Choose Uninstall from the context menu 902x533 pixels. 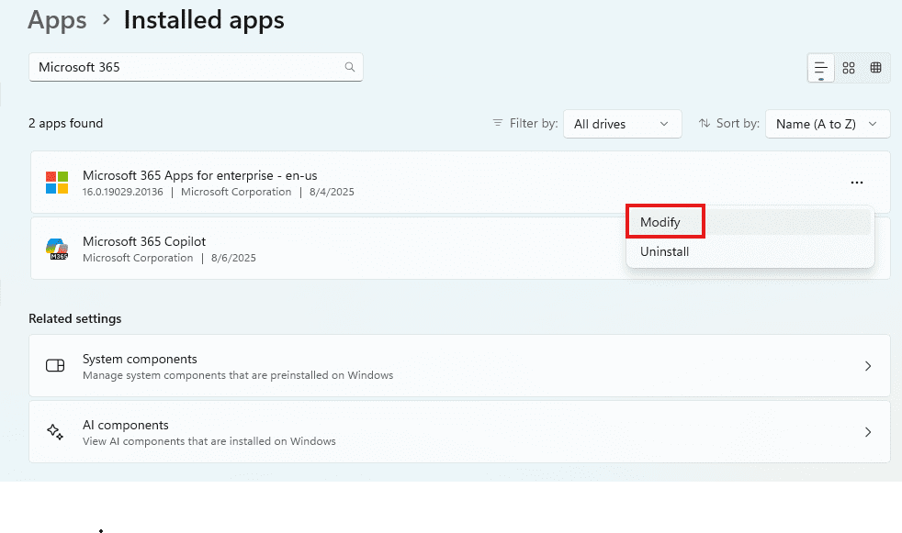point(664,251)
